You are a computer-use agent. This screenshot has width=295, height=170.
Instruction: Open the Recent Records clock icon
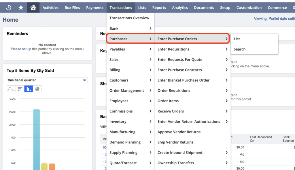pyautogui.click(x=8, y=7)
